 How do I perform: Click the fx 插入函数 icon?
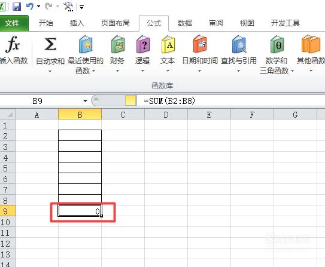[x=13, y=44]
